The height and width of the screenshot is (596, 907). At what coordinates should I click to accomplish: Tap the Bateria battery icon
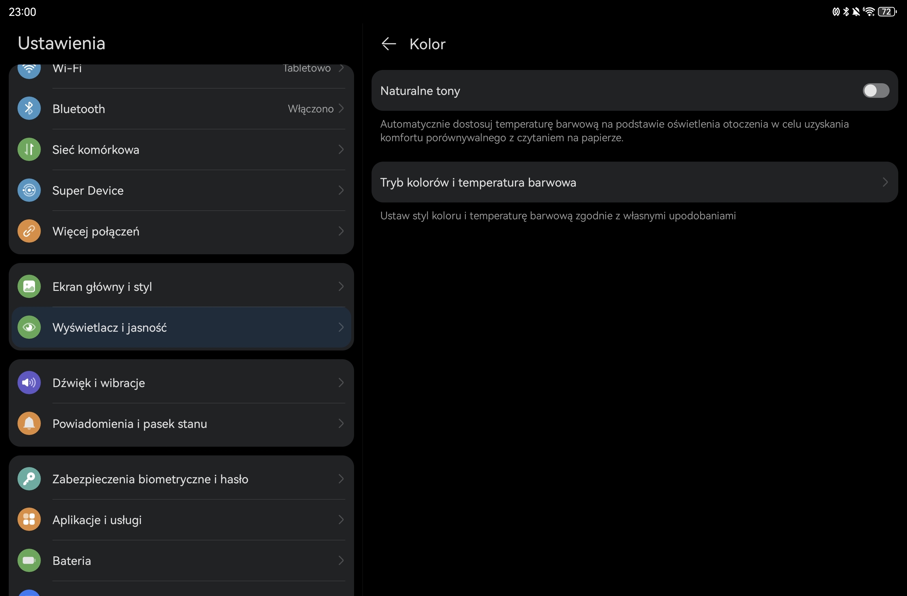pos(29,561)
